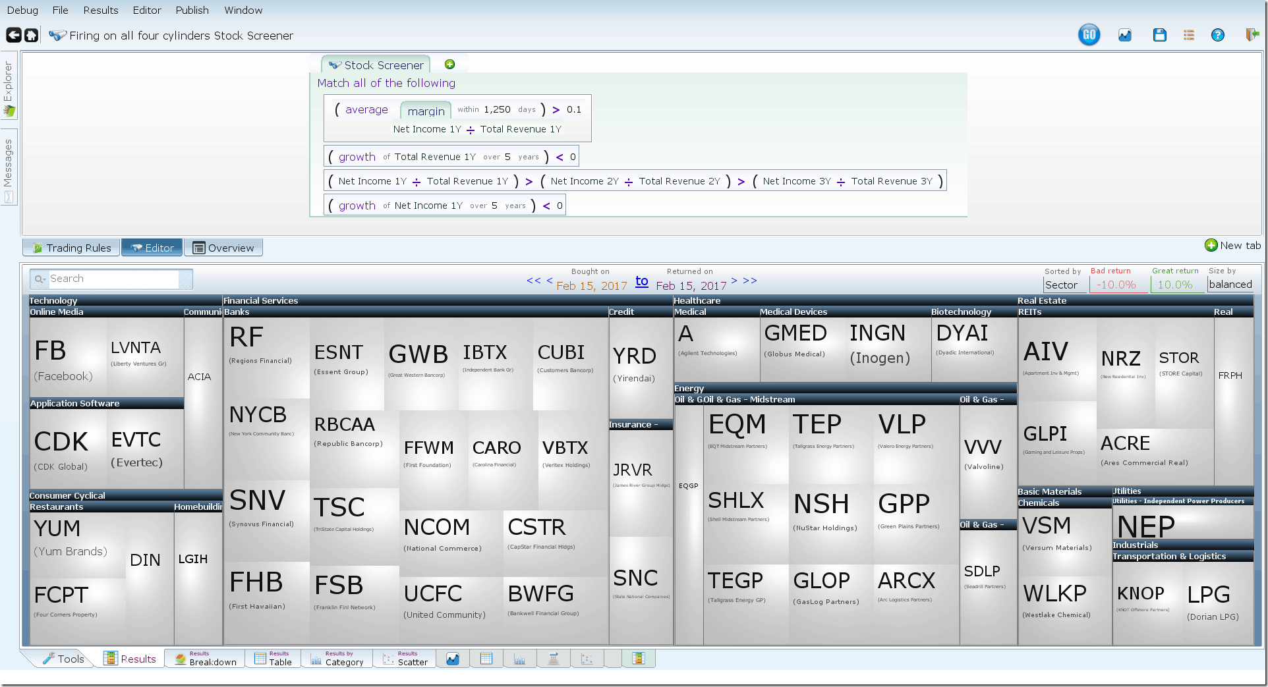
Task: Click the scatter plot icon in the bottom strip
Action: click(x=587, y=659)
